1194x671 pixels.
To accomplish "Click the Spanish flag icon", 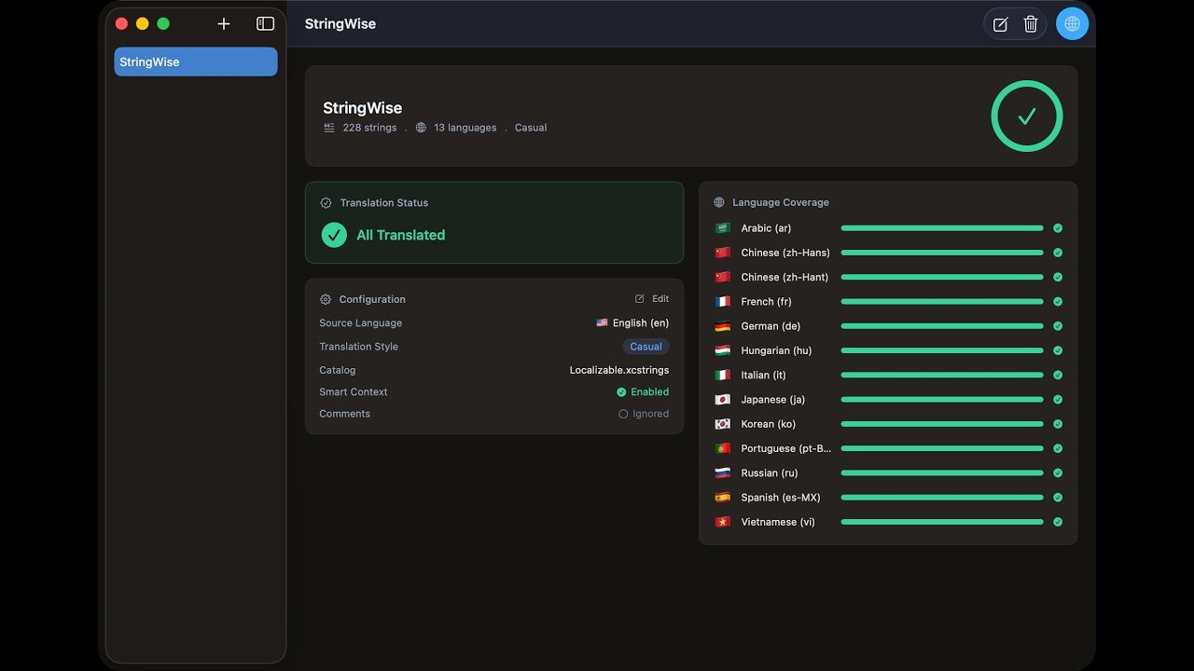I will (722, 498).
